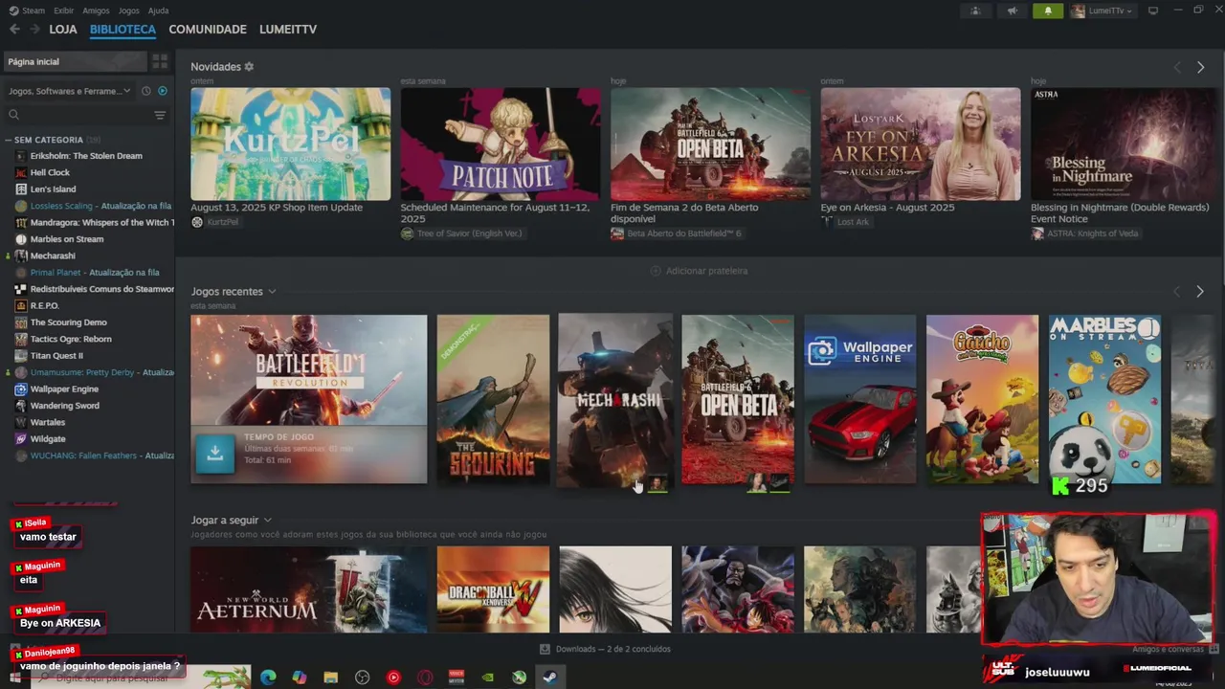Open the Windows Start button
The width and height of the screenshot is (1225, 689).
(x=14, y=678)
